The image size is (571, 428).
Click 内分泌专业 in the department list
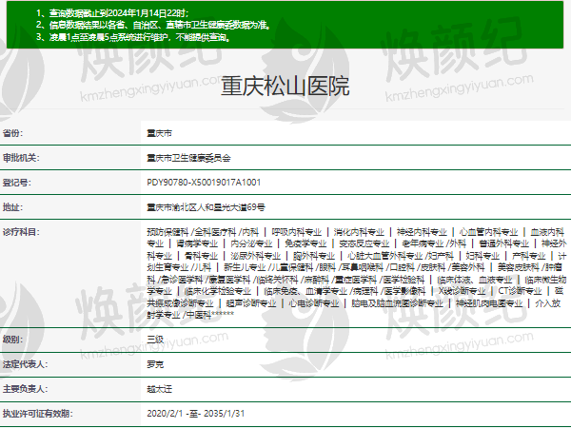[251, 243]
